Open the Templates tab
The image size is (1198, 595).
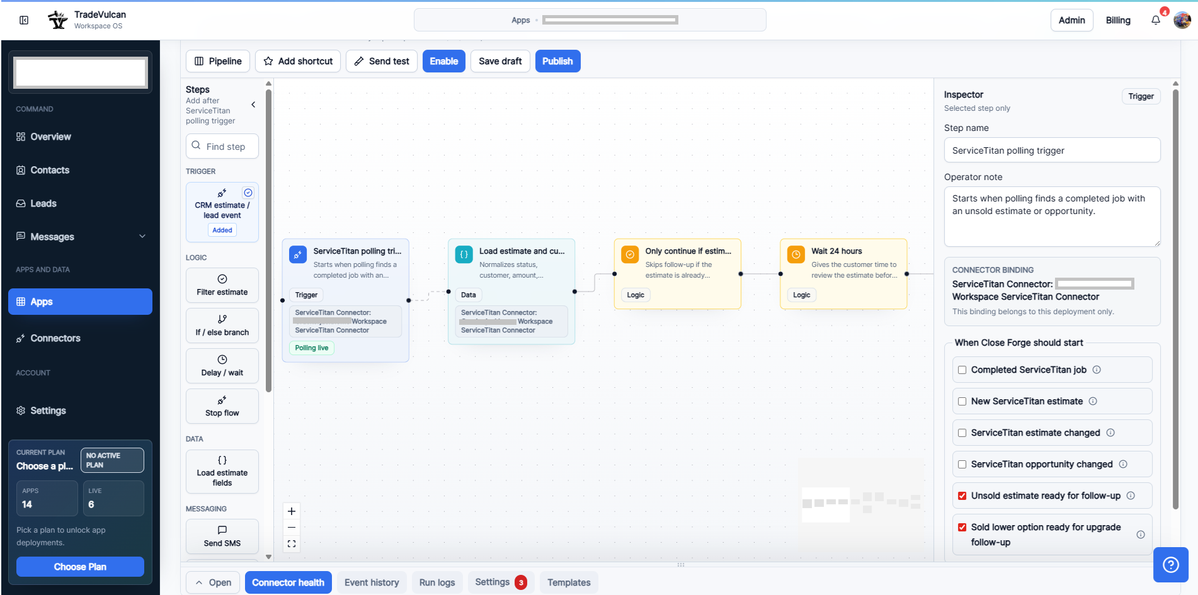pos(569,582)
